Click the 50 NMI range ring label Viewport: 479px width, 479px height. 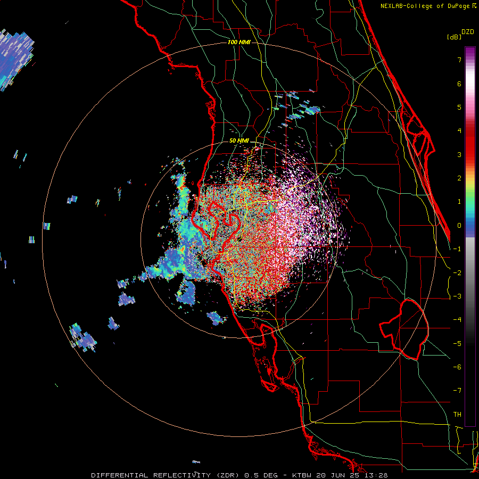pos(239,141)
